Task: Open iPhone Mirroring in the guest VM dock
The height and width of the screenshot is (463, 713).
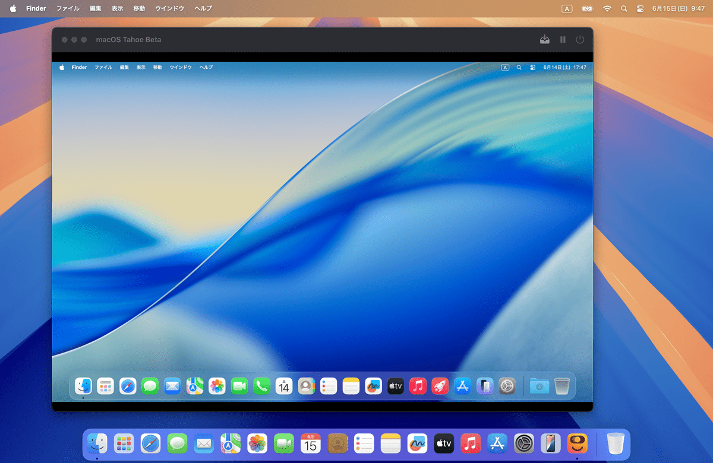Action: pos(485,386)
